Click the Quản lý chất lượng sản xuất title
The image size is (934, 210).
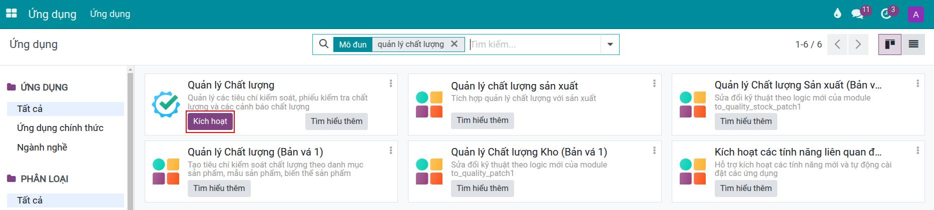tap(515, 86)
